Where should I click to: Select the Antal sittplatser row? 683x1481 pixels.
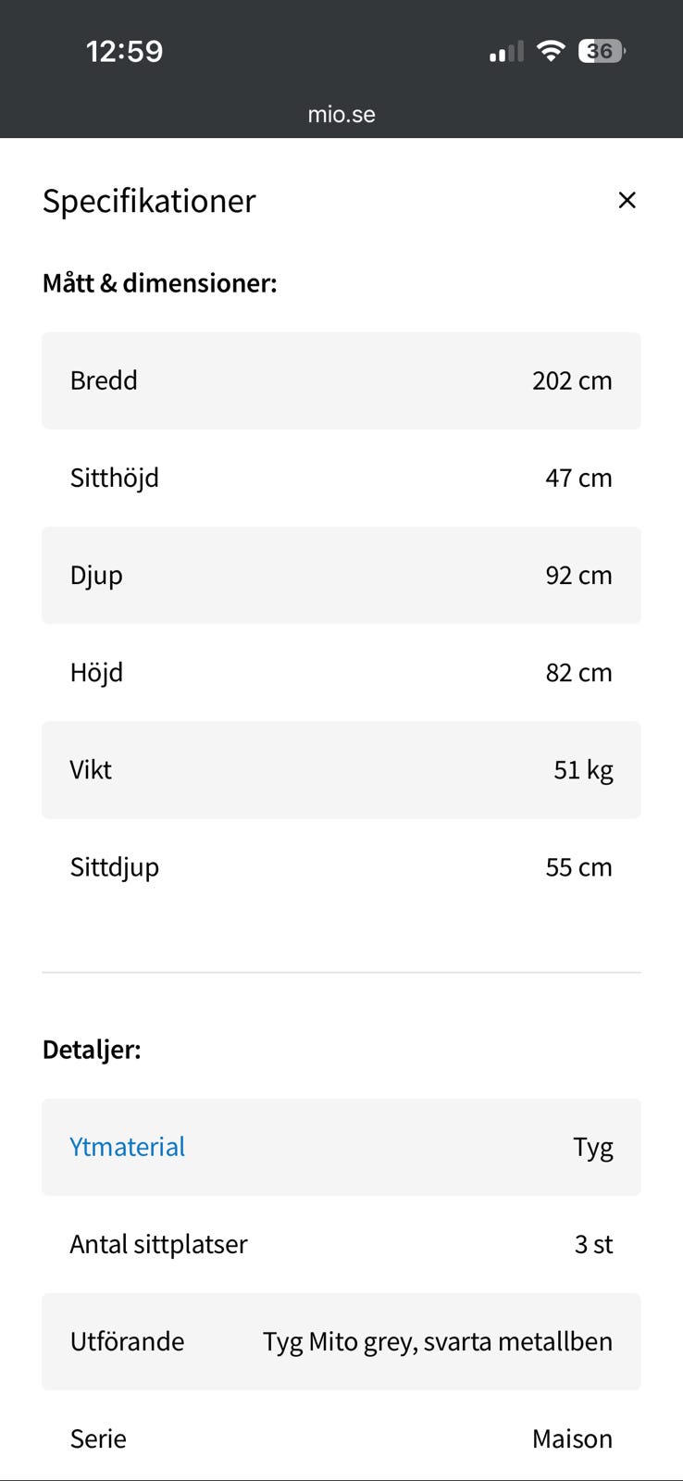coord(341,1244)
